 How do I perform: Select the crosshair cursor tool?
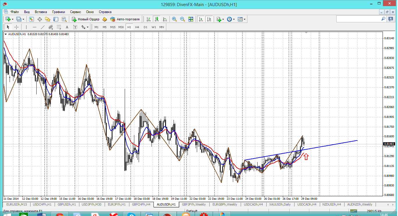pos(17,27)
